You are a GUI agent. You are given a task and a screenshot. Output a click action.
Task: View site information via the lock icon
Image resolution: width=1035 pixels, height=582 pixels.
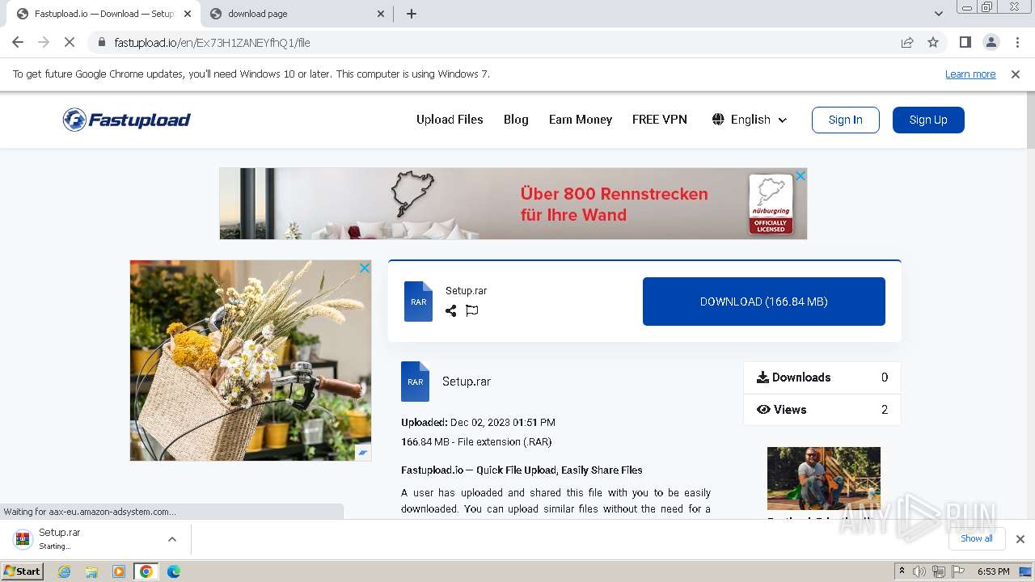101,42
